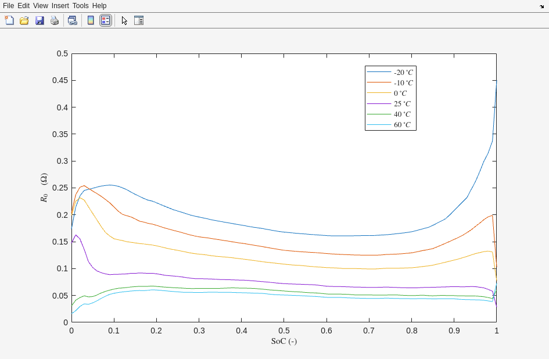Click the dock arrow at top-right corner
Viewport: 549px width, 359px height.
tap(541, 6)
